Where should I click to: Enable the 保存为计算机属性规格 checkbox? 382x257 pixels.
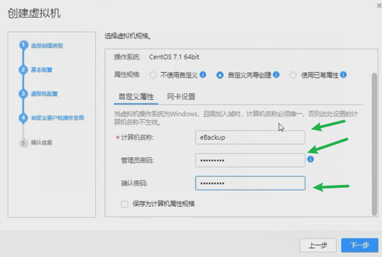125,204
